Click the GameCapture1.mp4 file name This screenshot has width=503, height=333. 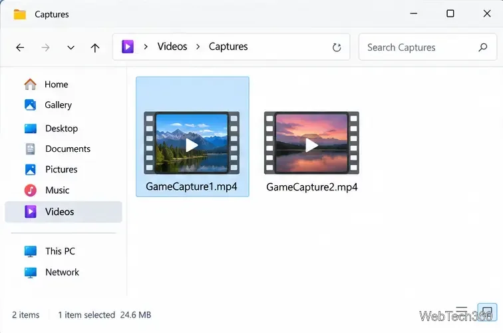coord(192,186)
